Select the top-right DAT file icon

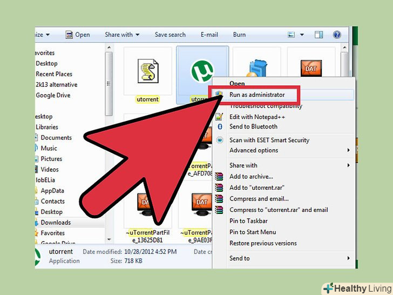click(311, 68)
